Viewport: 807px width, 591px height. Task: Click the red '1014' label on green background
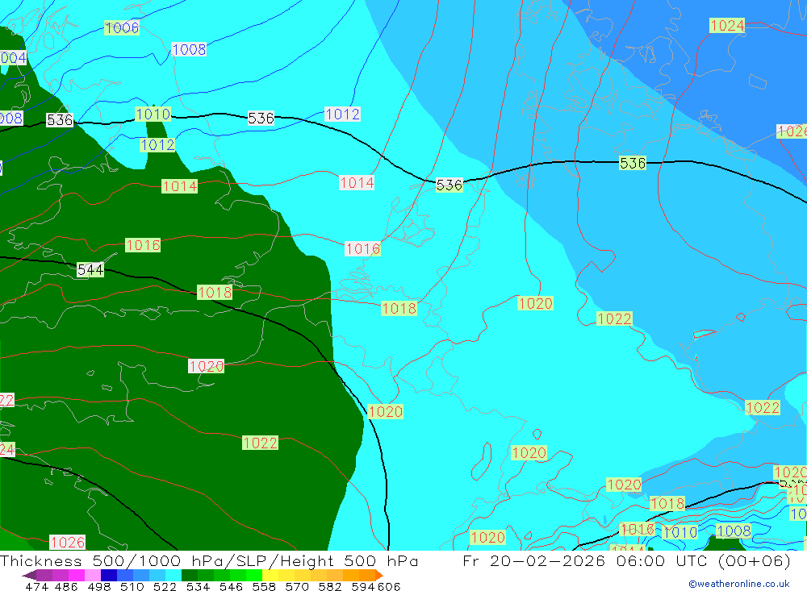[180, 186]
